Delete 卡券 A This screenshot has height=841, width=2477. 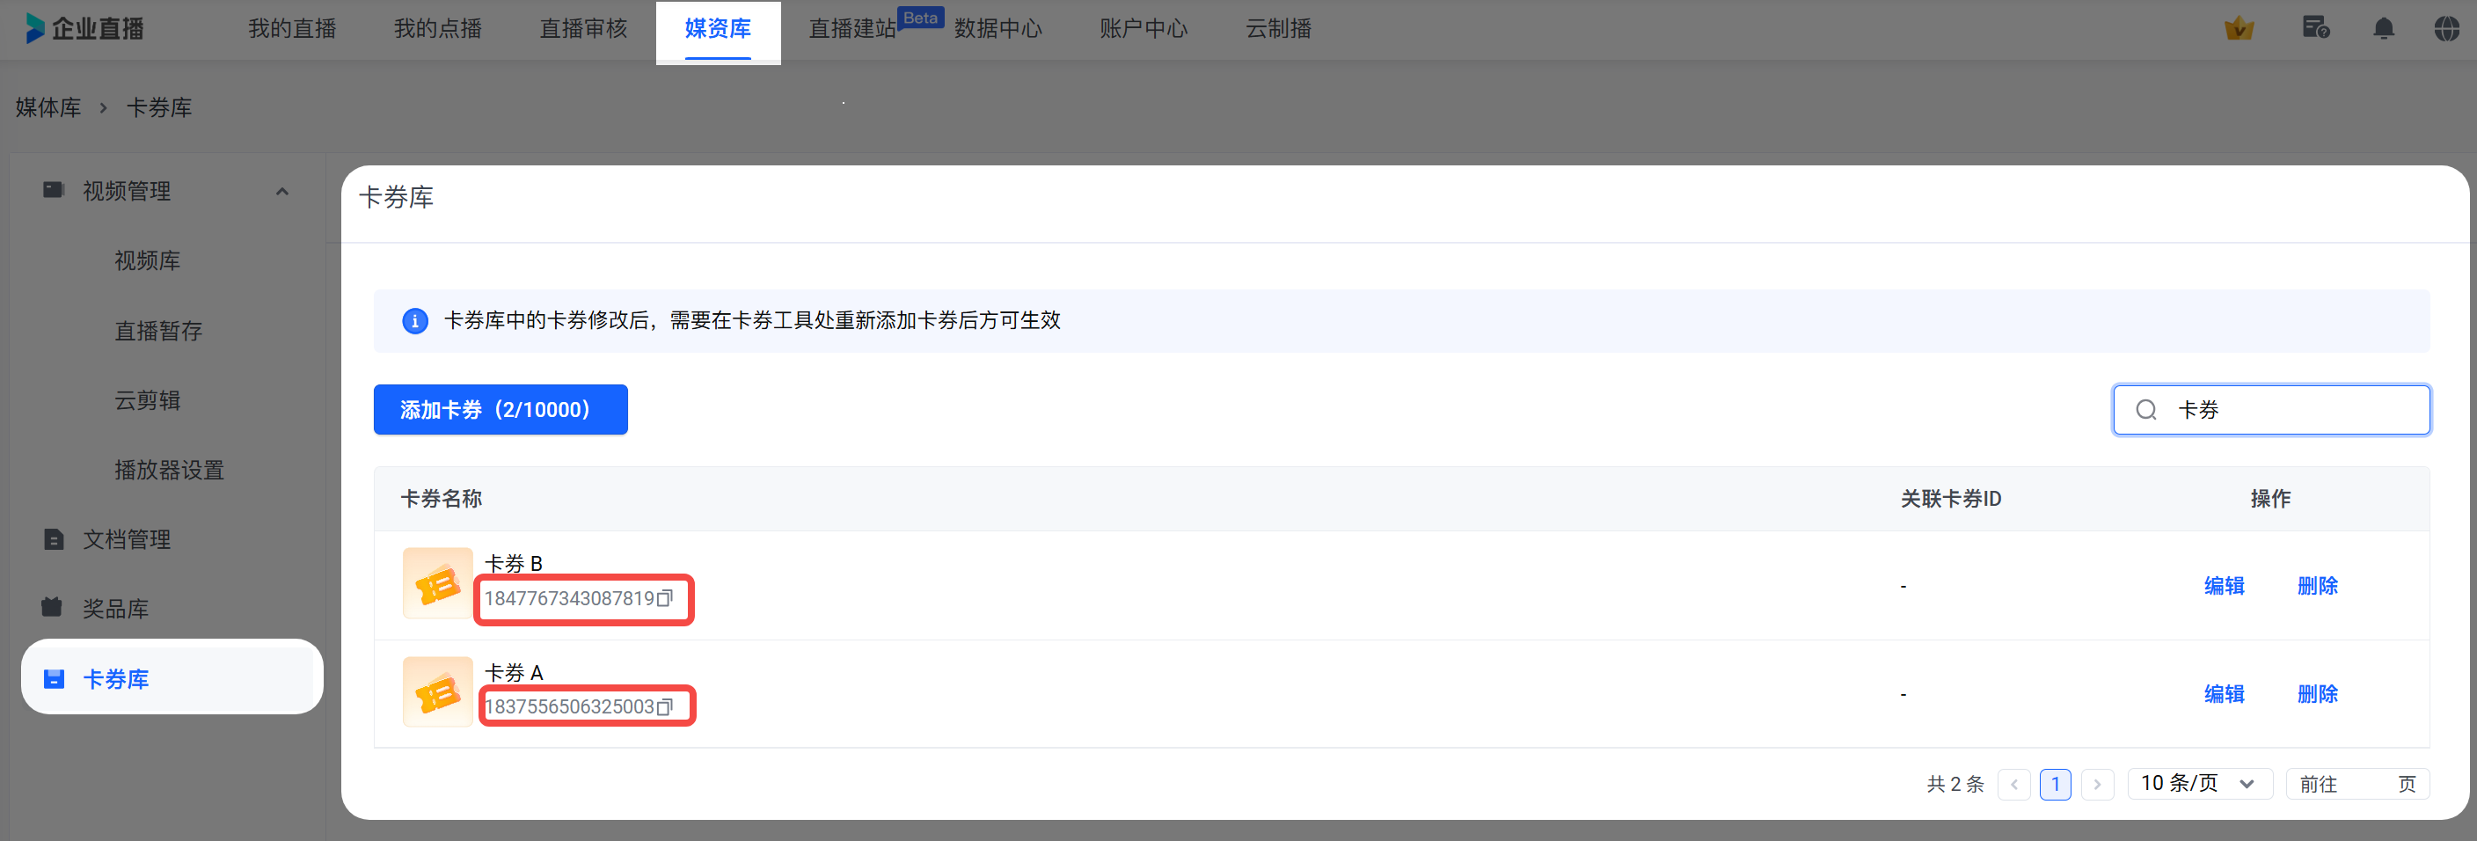pyautogui.click(x=2318, y=694)
